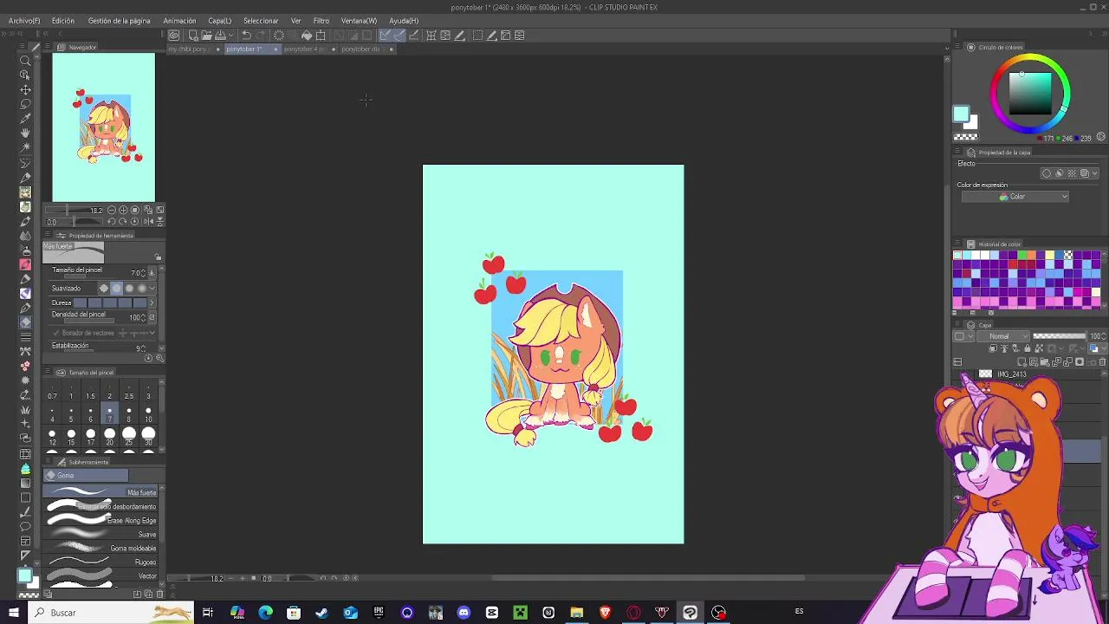The width and height of the screenshot is (1109, 624).
Task: Click the New document icon
Action: 193,36
